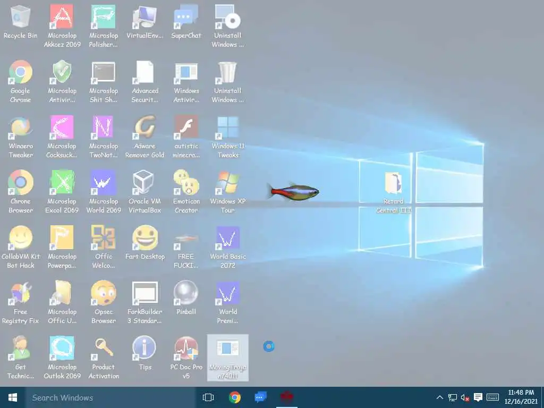
Task: Open Microslop World 2069 shortcut
Action: pyautogui.click(x=104, y=192)
